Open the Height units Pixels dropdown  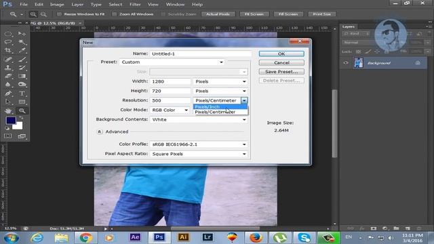tap(220, 91)
